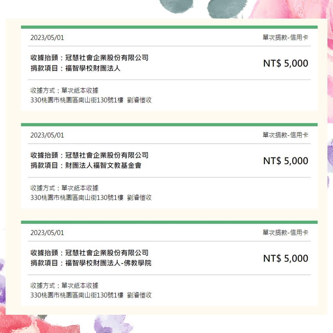Viewport: 333px width, 333px height.
Task: Click the receipt title line in the first card
Action: click(x=89, y=58)
